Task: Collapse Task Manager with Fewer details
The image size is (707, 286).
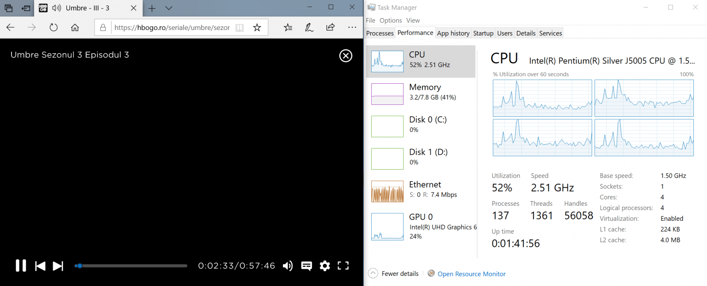Action: click(393, 274)
